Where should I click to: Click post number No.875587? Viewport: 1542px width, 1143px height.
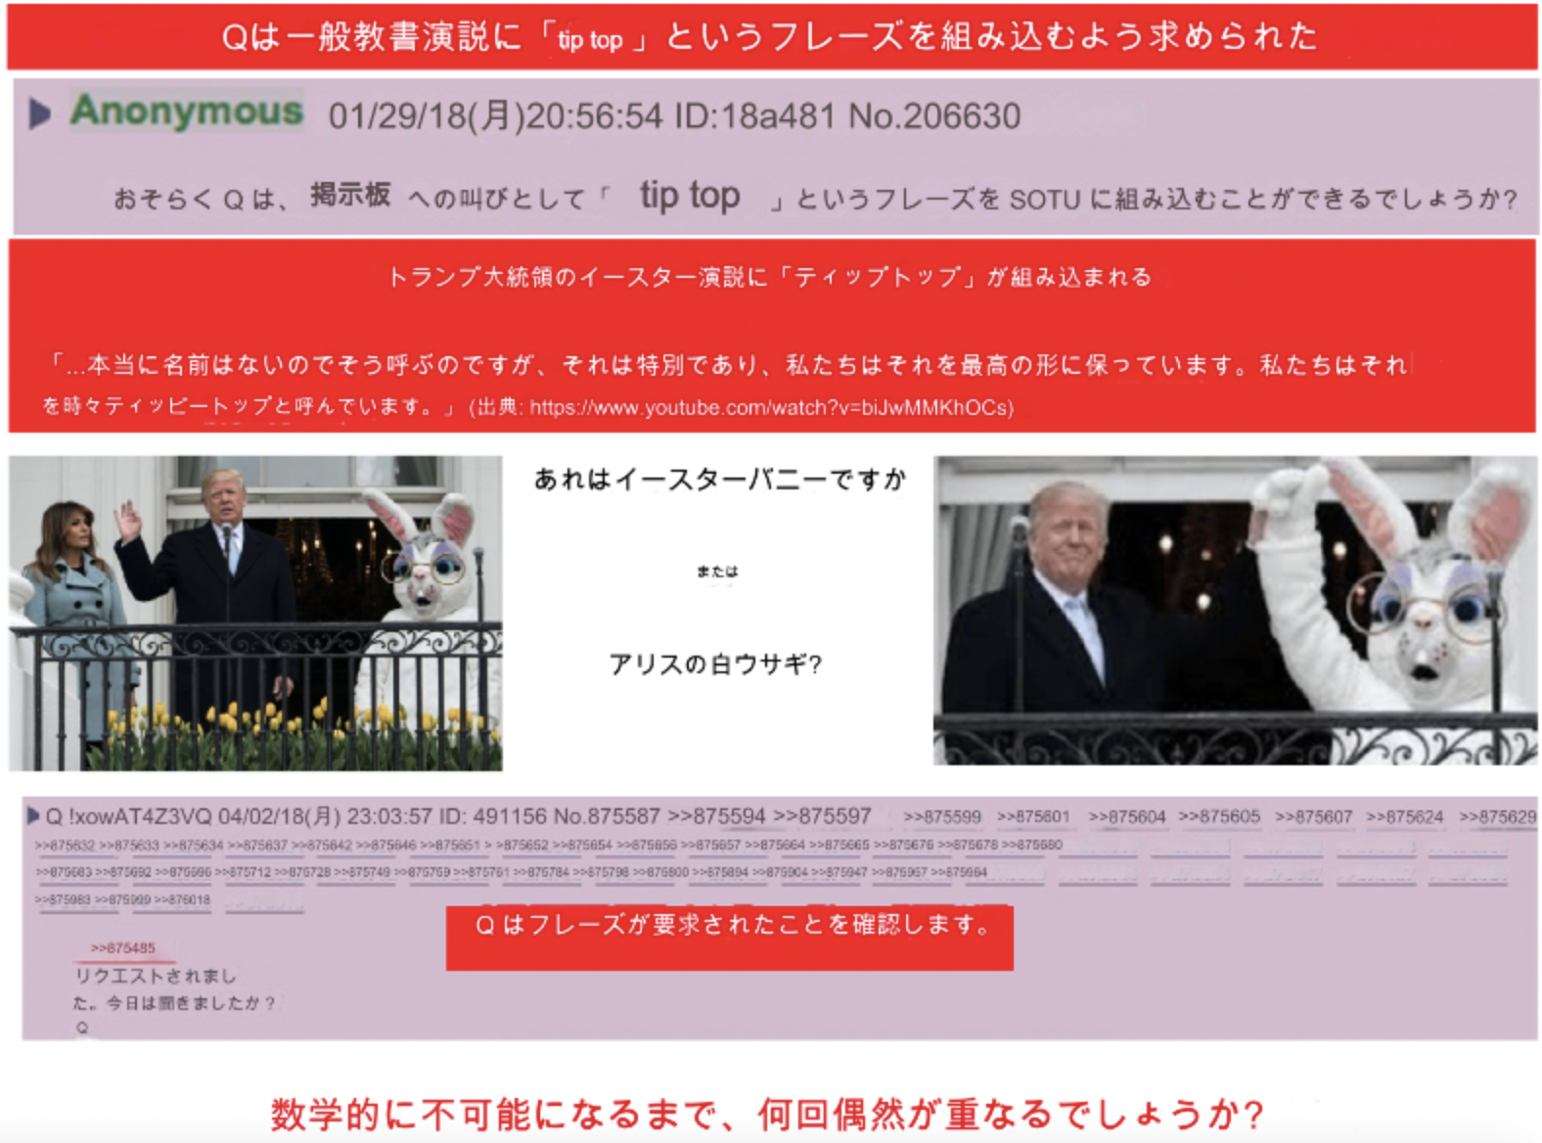(x=607, y=816)
